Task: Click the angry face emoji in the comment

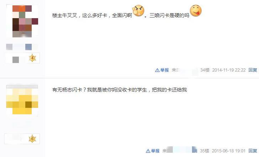Action: (139, 11)
